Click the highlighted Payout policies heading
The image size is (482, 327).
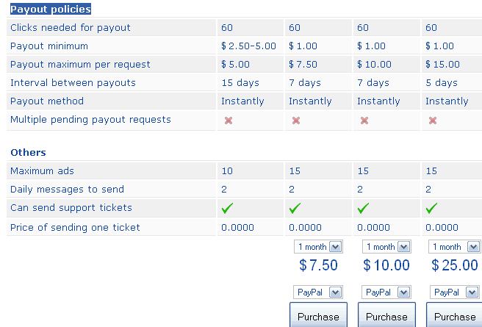[x=51, y=10]
